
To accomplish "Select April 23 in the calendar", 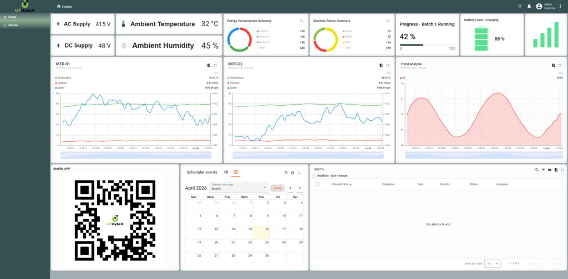I will coord(262,246).
